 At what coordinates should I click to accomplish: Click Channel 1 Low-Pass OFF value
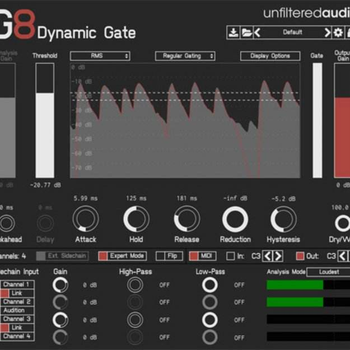click(239, 285)
